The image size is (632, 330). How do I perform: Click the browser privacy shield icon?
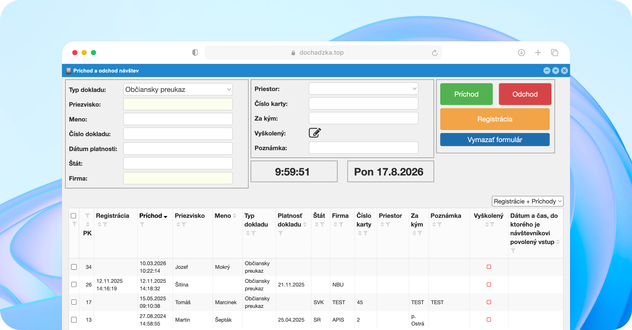coord(195,53)
